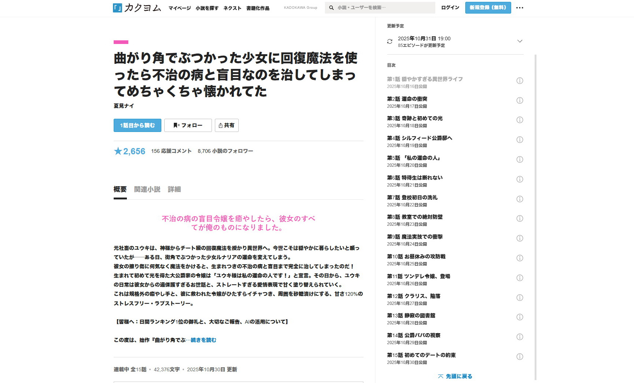The height and width of the screenshot is (383, 634).
Task: Open the three-dot more options menu
Action: pyautogui.click(x=520, y=8)
